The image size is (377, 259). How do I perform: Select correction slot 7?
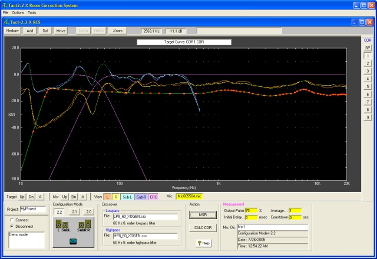click(x=368, y=102)
